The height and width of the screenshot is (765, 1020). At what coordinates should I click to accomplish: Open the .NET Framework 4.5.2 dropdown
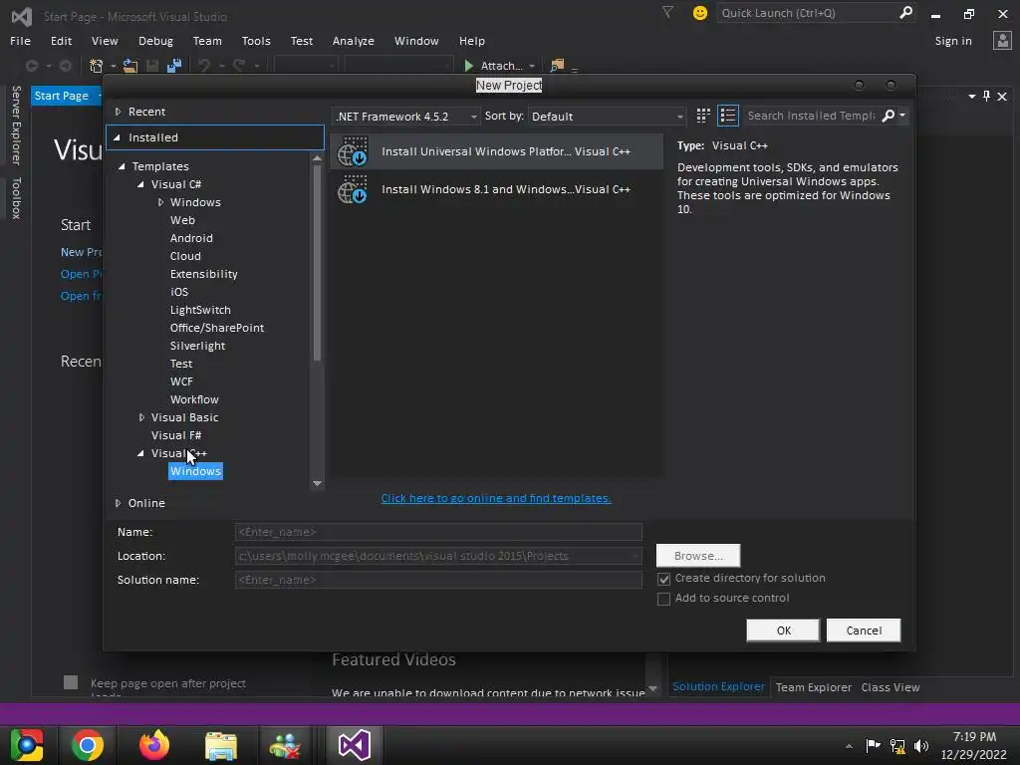406,117
